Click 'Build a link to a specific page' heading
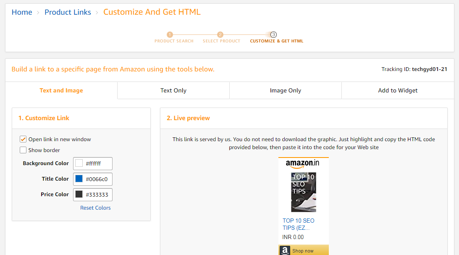The height and width of the screenshot is (255, 459). point(113,69)
